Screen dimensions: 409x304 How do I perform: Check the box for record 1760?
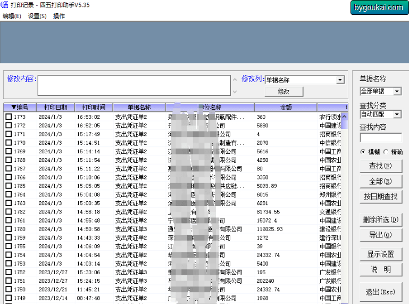(9, 228)
